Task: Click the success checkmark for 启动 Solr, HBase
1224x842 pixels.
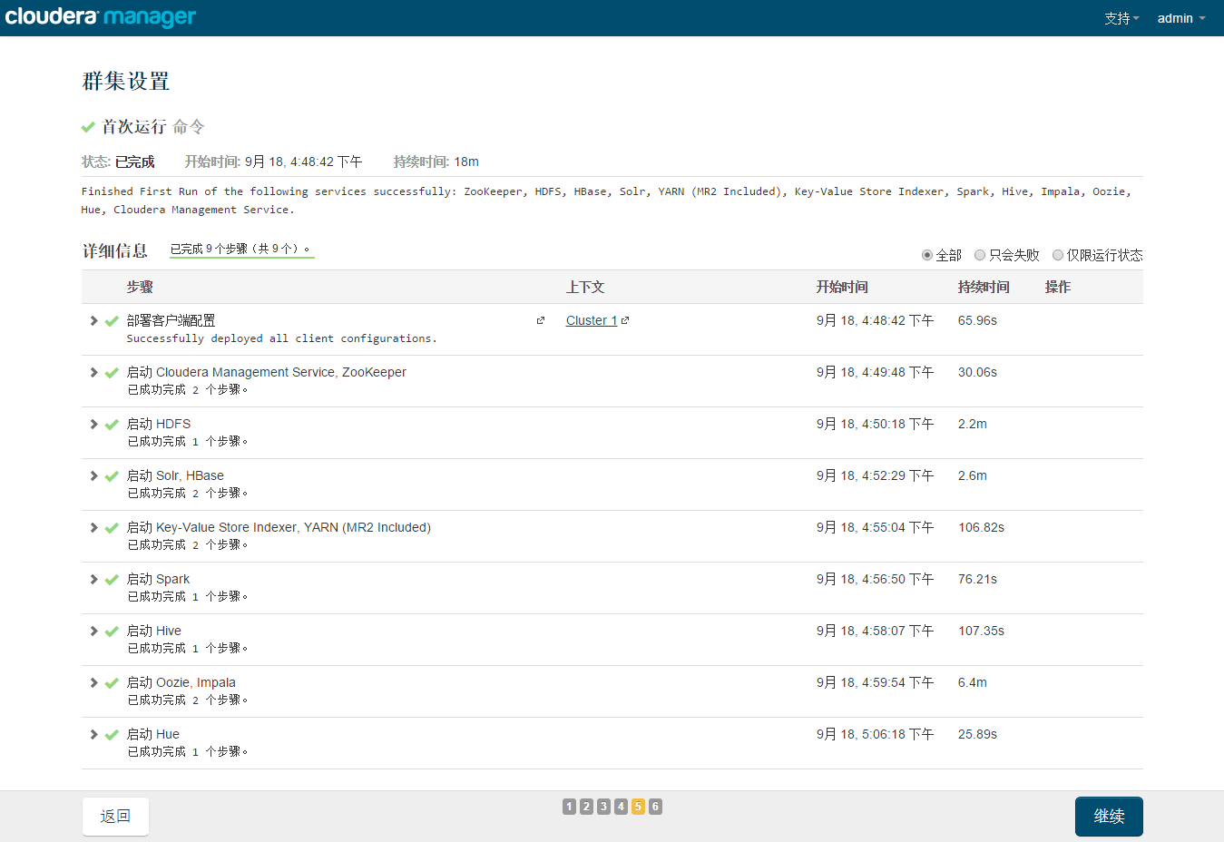Action: tap(112, 476)
